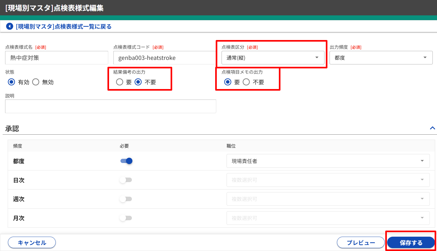Select 不要 for 点検項目メモの出力
This screenshot has width=437, height=251.
pyautogui.click(x=246, y=82)
